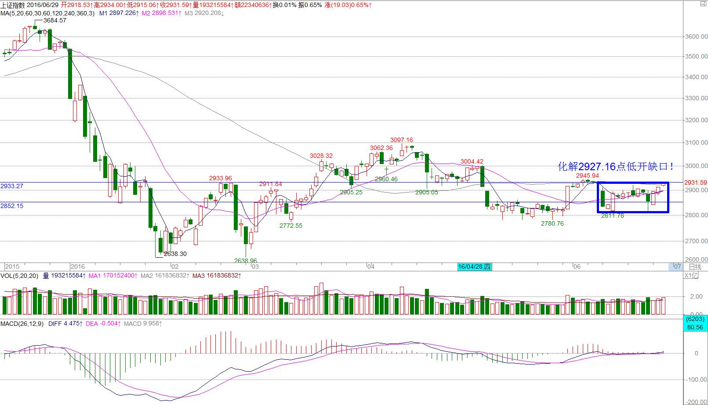Click the 上证指数 index name
The height and width of the screenshot is (405, 708).
13,5
